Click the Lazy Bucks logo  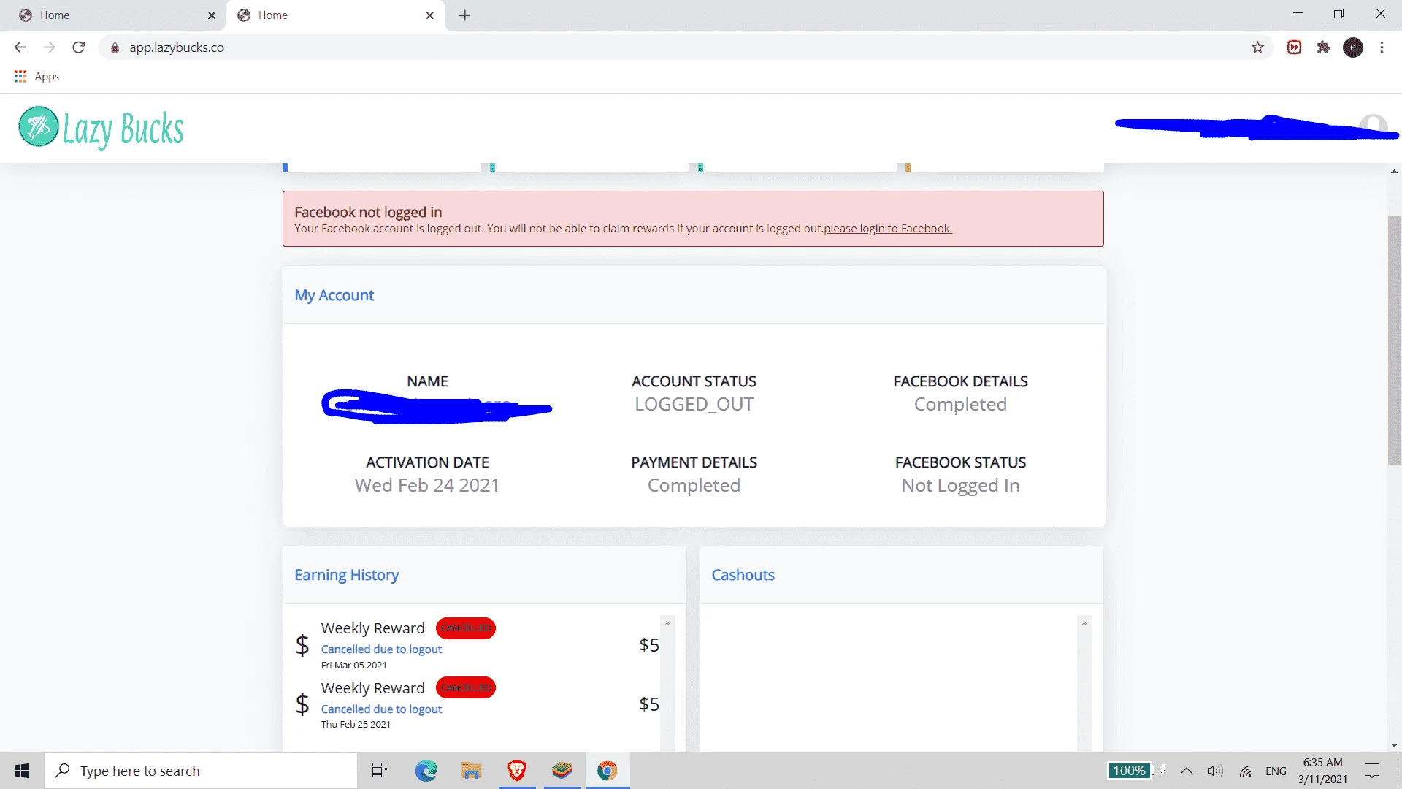point(101,129)
